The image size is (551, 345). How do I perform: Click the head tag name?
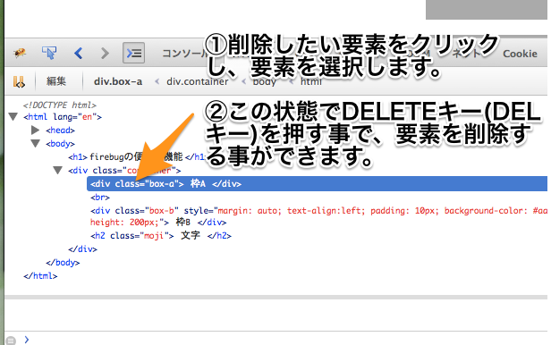click(61, 130)
